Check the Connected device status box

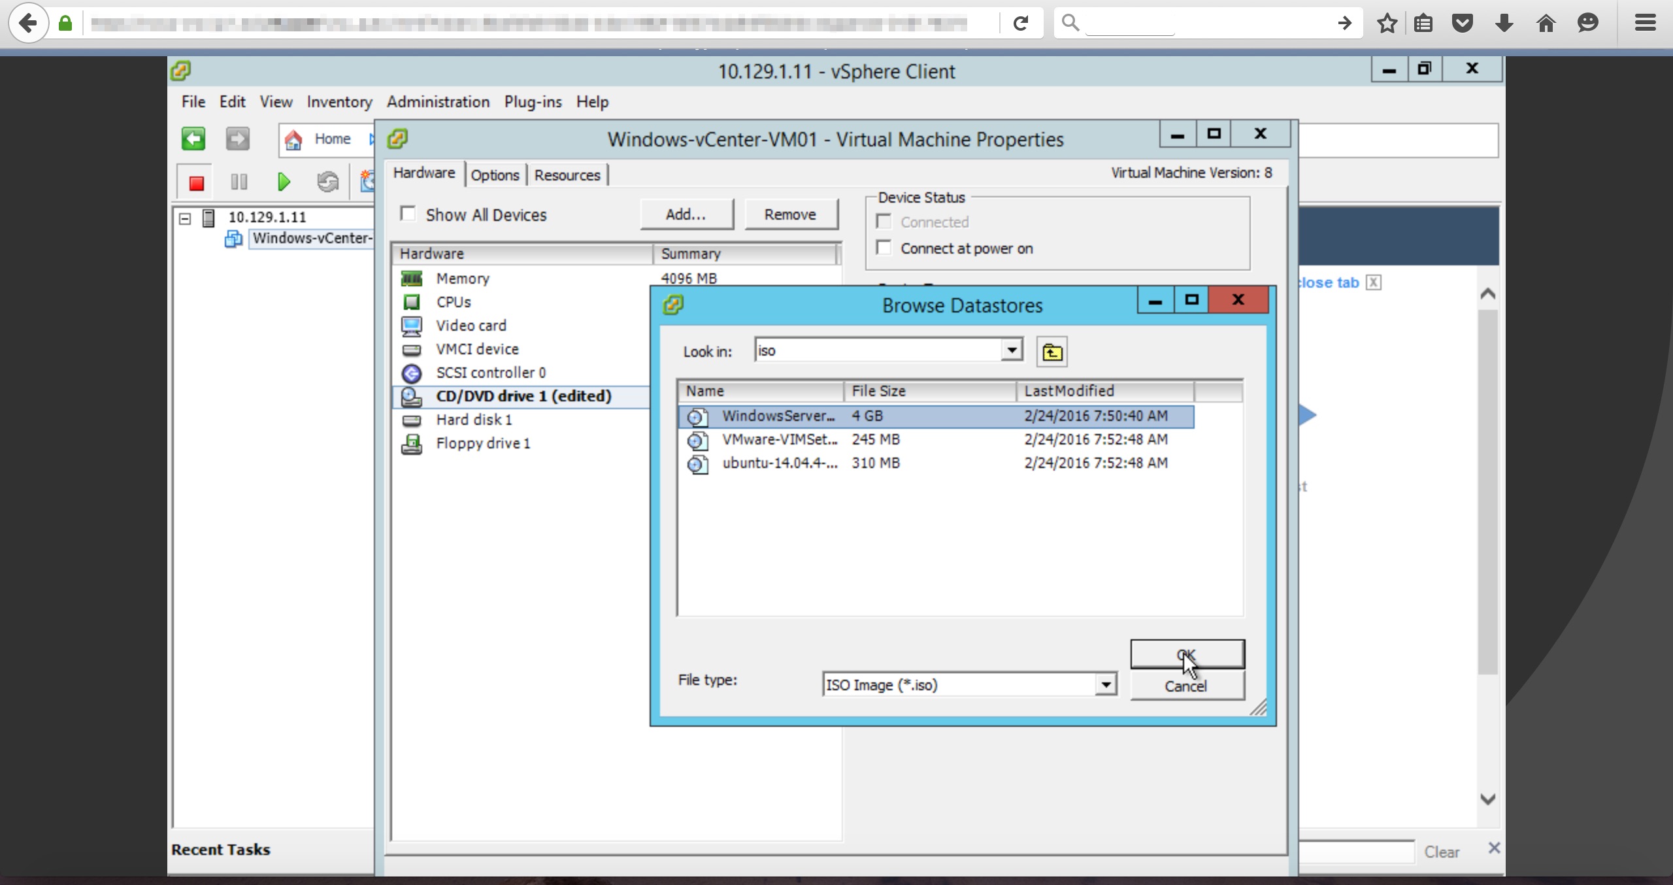(x=884, y=222)
